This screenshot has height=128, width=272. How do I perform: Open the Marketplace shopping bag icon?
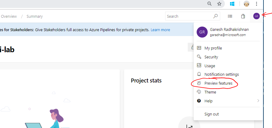(x=243, y=16)
